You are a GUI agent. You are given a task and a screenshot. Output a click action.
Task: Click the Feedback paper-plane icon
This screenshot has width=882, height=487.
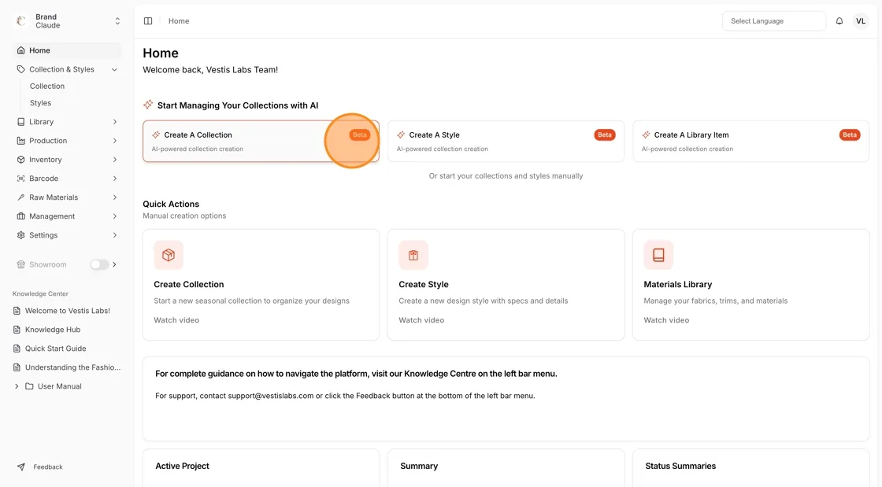pos(20,467)
